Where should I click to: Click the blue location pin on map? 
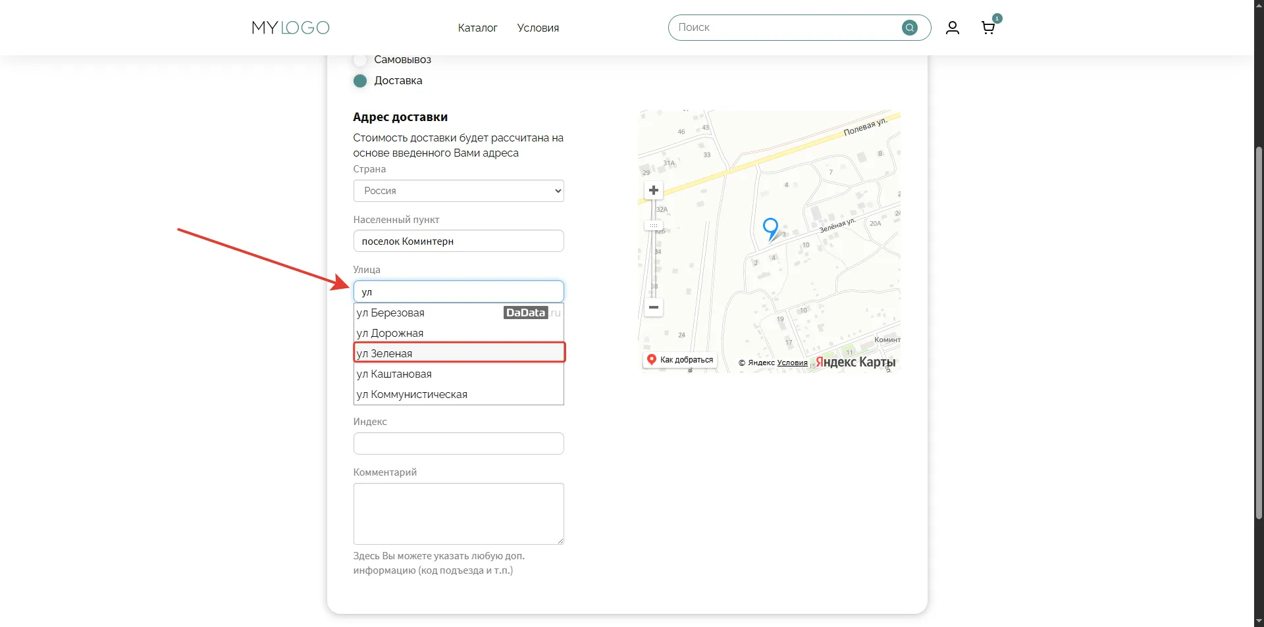[x=770, y=227]
